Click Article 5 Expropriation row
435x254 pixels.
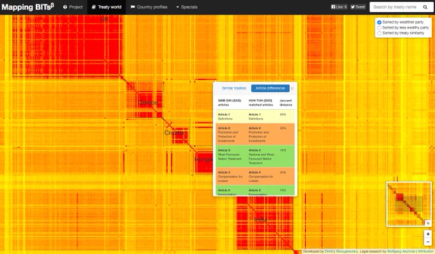255,190
